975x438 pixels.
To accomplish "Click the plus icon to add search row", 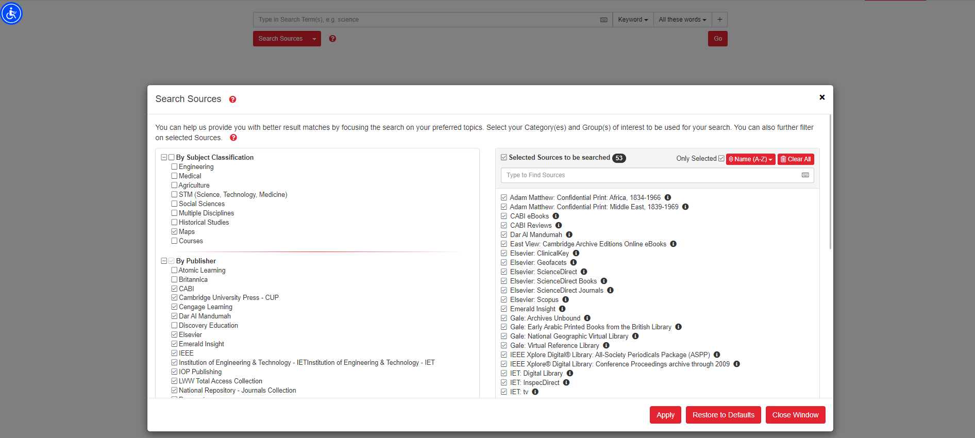I will [x=719, y=20].
